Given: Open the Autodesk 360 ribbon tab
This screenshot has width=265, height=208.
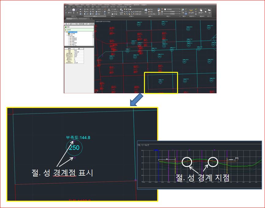Looking at the screenshot, I should (x=105, y=7).
